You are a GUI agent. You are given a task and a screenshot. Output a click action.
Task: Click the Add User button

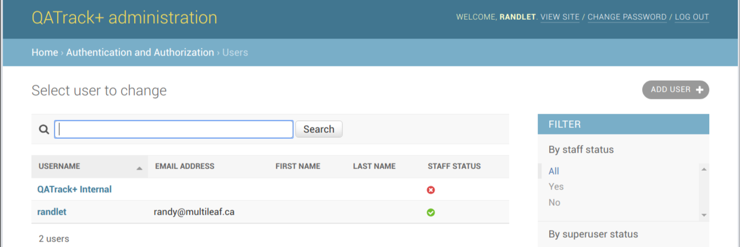tap(676, 90)
